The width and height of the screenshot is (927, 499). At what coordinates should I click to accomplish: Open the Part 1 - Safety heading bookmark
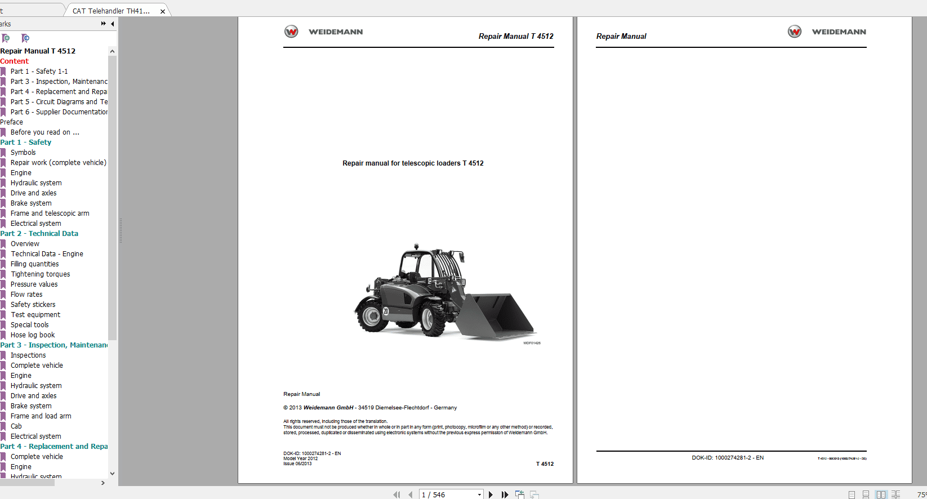point(26,142)
